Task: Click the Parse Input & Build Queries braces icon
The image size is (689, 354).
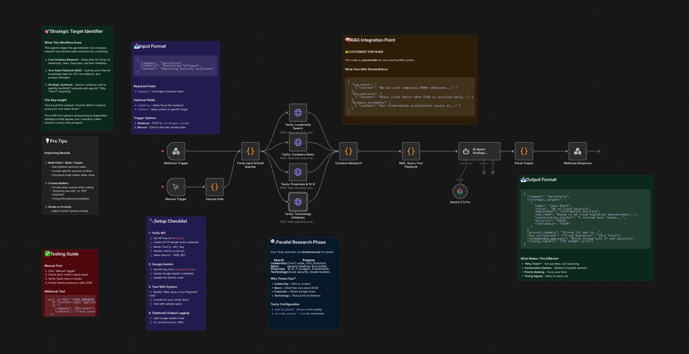Action: (x=250, y=151)
